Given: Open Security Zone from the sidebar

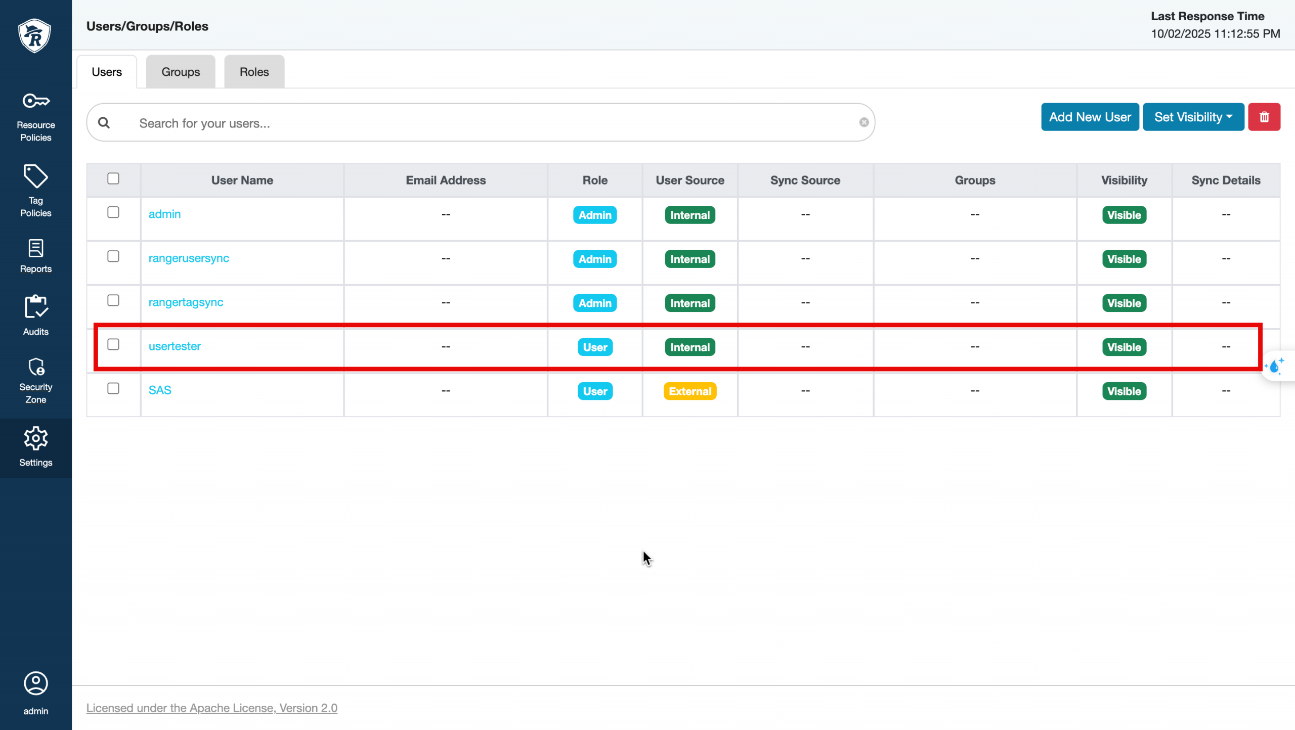Looking at the screenshot, I should pyautogui.click(x=35, y=380).
